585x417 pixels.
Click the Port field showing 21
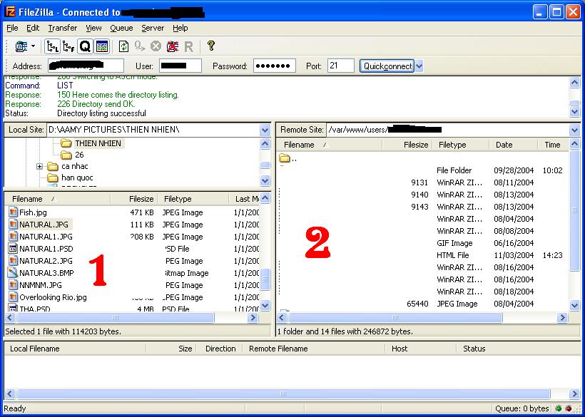click(340, 66)
